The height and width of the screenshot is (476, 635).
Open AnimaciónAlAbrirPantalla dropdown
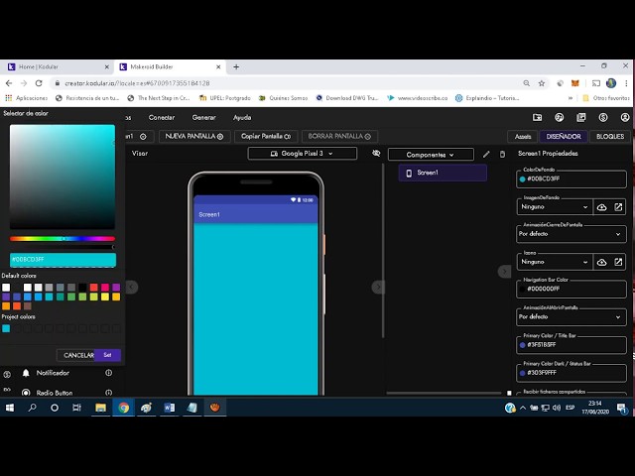pos(571,317)
